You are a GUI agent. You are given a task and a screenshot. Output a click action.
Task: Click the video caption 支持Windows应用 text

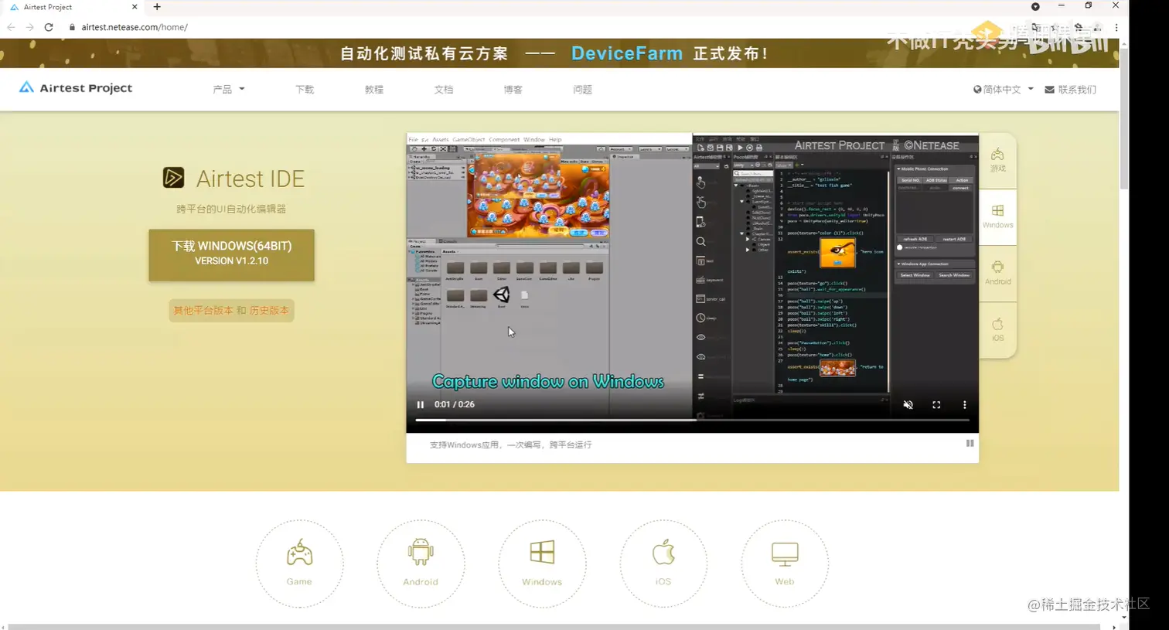tap(510, 444)
